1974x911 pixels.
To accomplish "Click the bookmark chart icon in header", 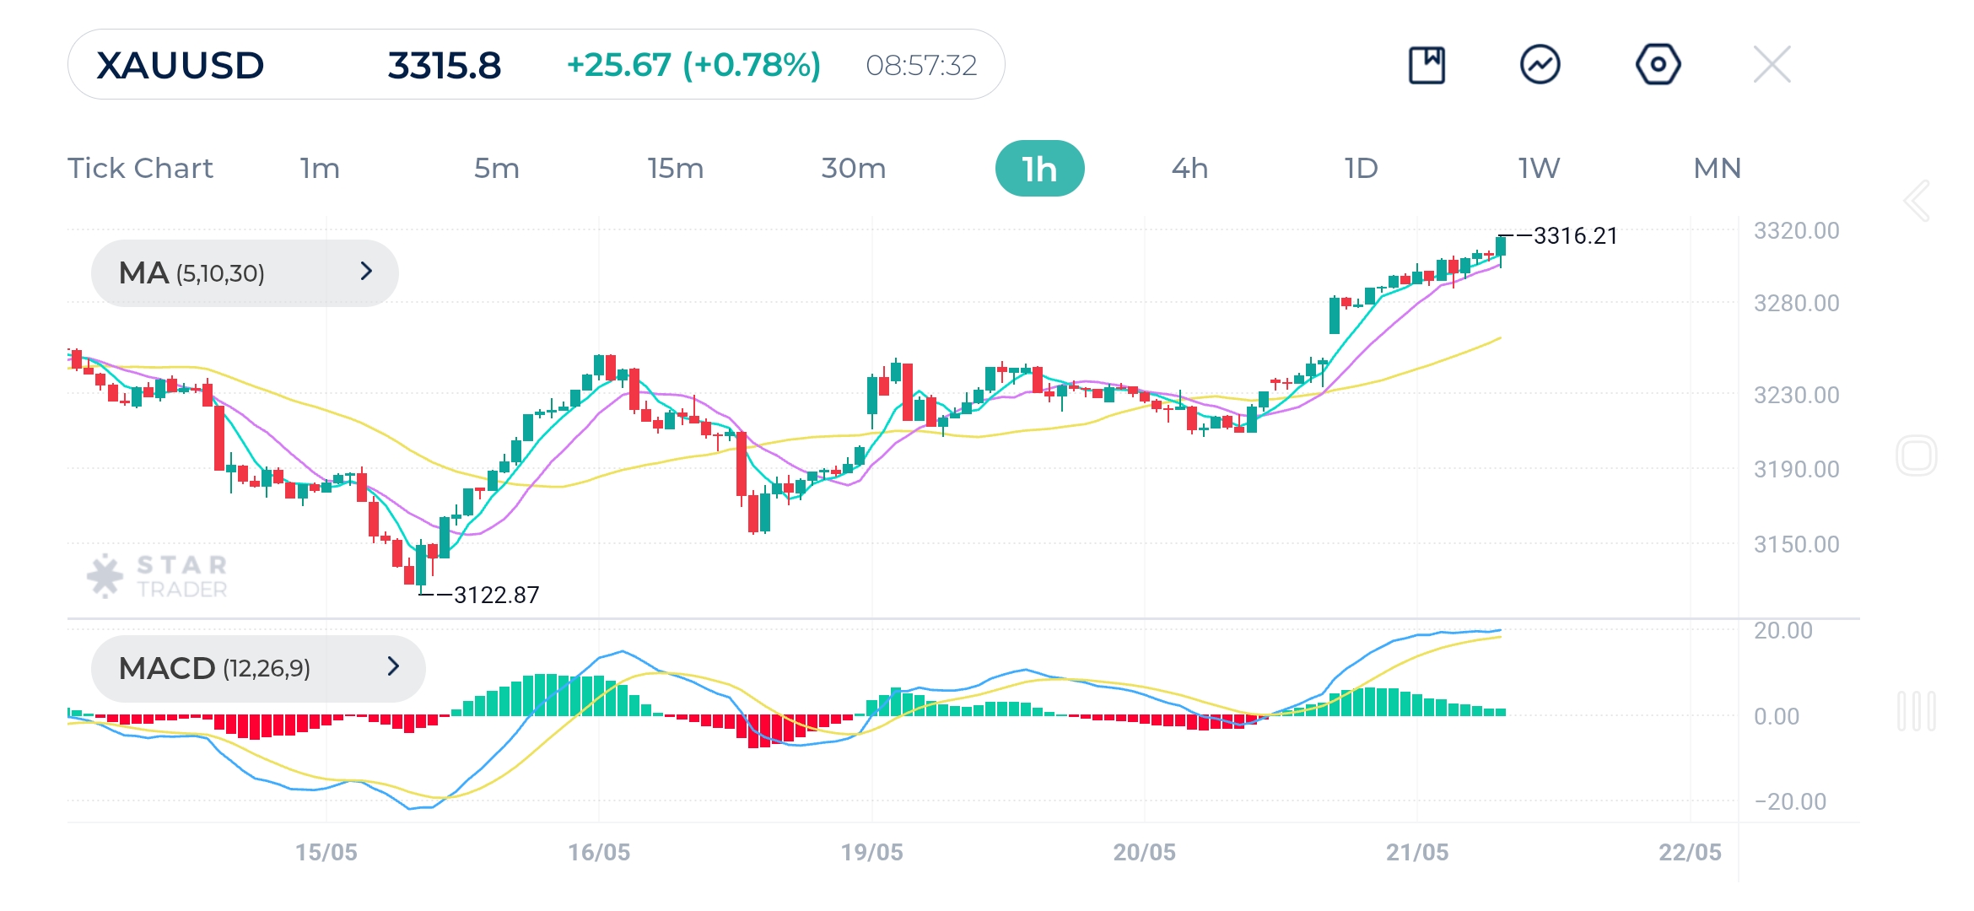I will pos(1428,63).
